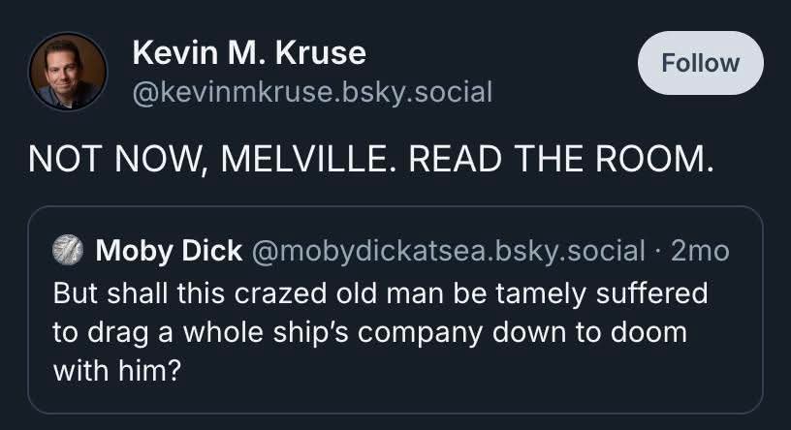
Task: Click the Kevin M. Kruse display name
Action: pos(249,52)
